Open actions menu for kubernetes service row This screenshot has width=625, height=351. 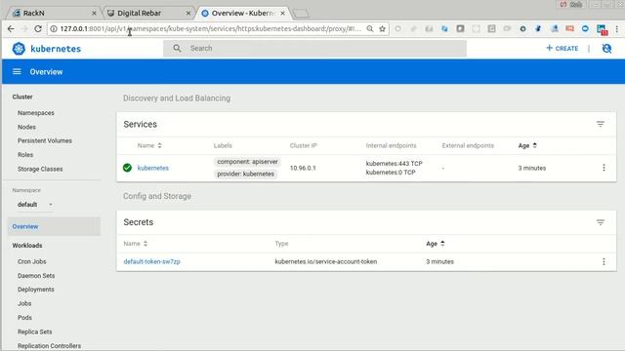(x=604, y=168)
